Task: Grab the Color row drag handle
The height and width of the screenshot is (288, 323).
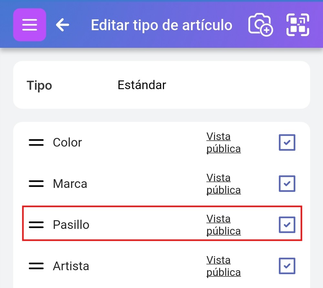Action: tap(36, 142)
